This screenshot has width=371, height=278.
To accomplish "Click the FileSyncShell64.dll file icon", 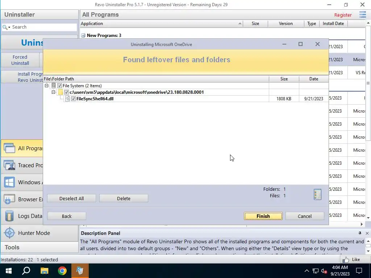I will (67, 98).
